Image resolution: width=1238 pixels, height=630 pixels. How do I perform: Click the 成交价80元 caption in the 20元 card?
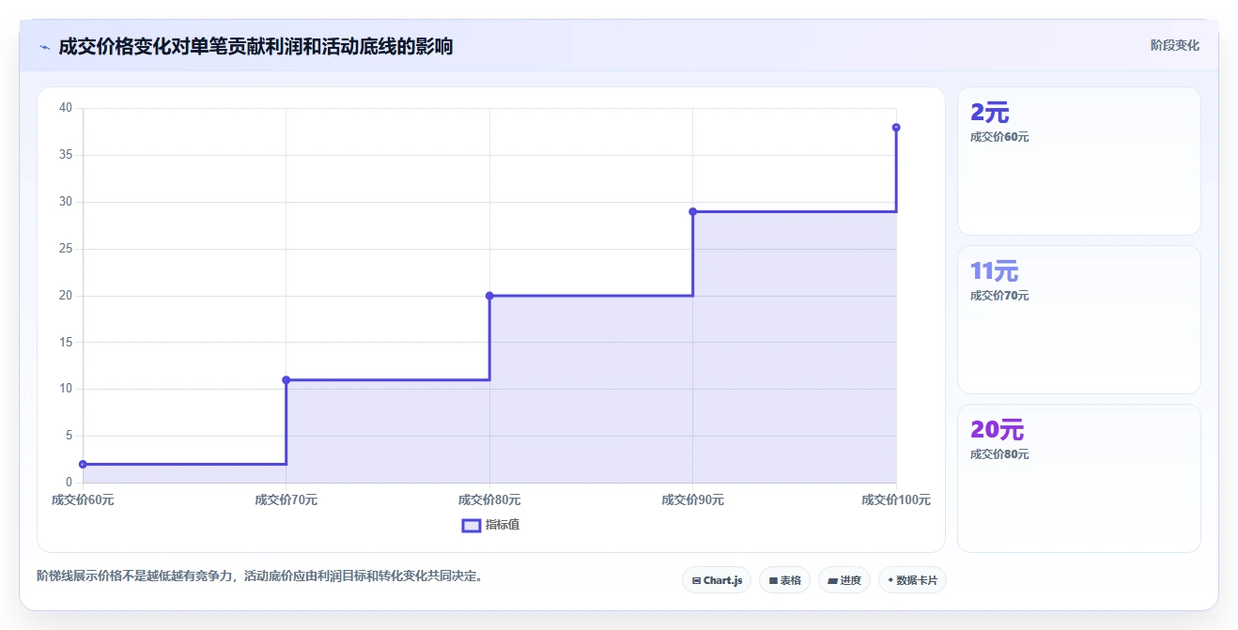pos(999,454)
